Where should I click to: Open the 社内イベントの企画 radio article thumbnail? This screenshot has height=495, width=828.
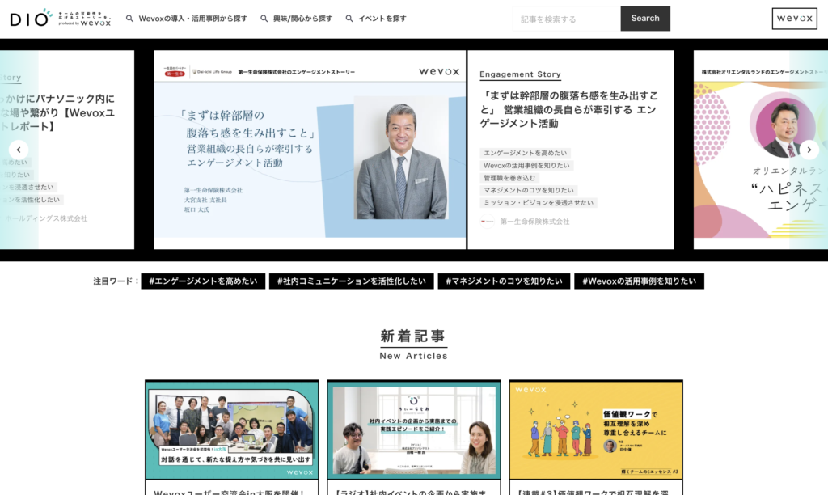[x=414, y=430]
